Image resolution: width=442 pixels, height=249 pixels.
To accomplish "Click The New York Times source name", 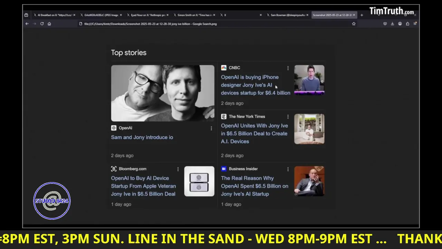I will click(x=247, y=117).
